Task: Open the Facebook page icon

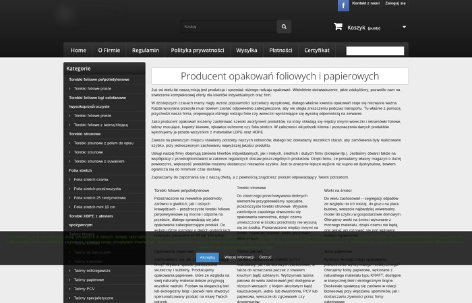Action: coord(343,5)
